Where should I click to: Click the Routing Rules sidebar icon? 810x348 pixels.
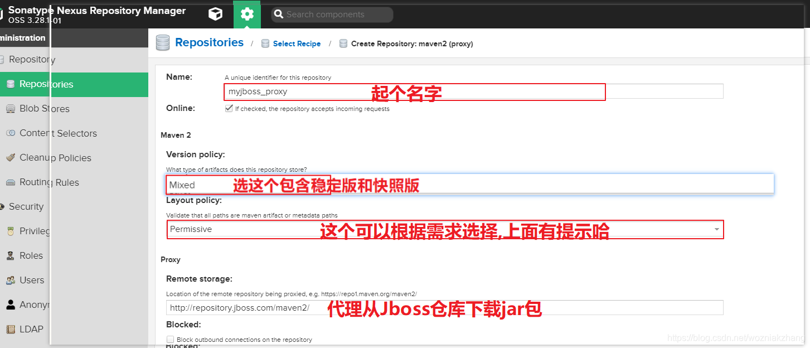(10, 182)
